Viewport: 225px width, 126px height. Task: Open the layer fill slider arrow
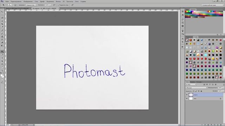point(223,91)
